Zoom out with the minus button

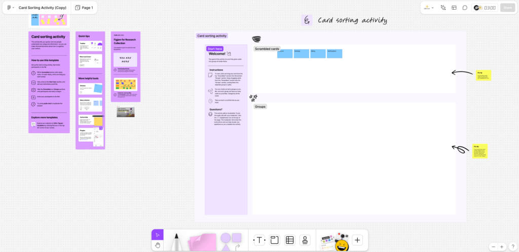click(x=494, y=247)
